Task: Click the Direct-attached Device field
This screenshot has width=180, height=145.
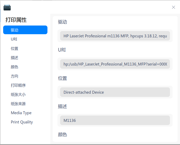Action: coord(115,92)
